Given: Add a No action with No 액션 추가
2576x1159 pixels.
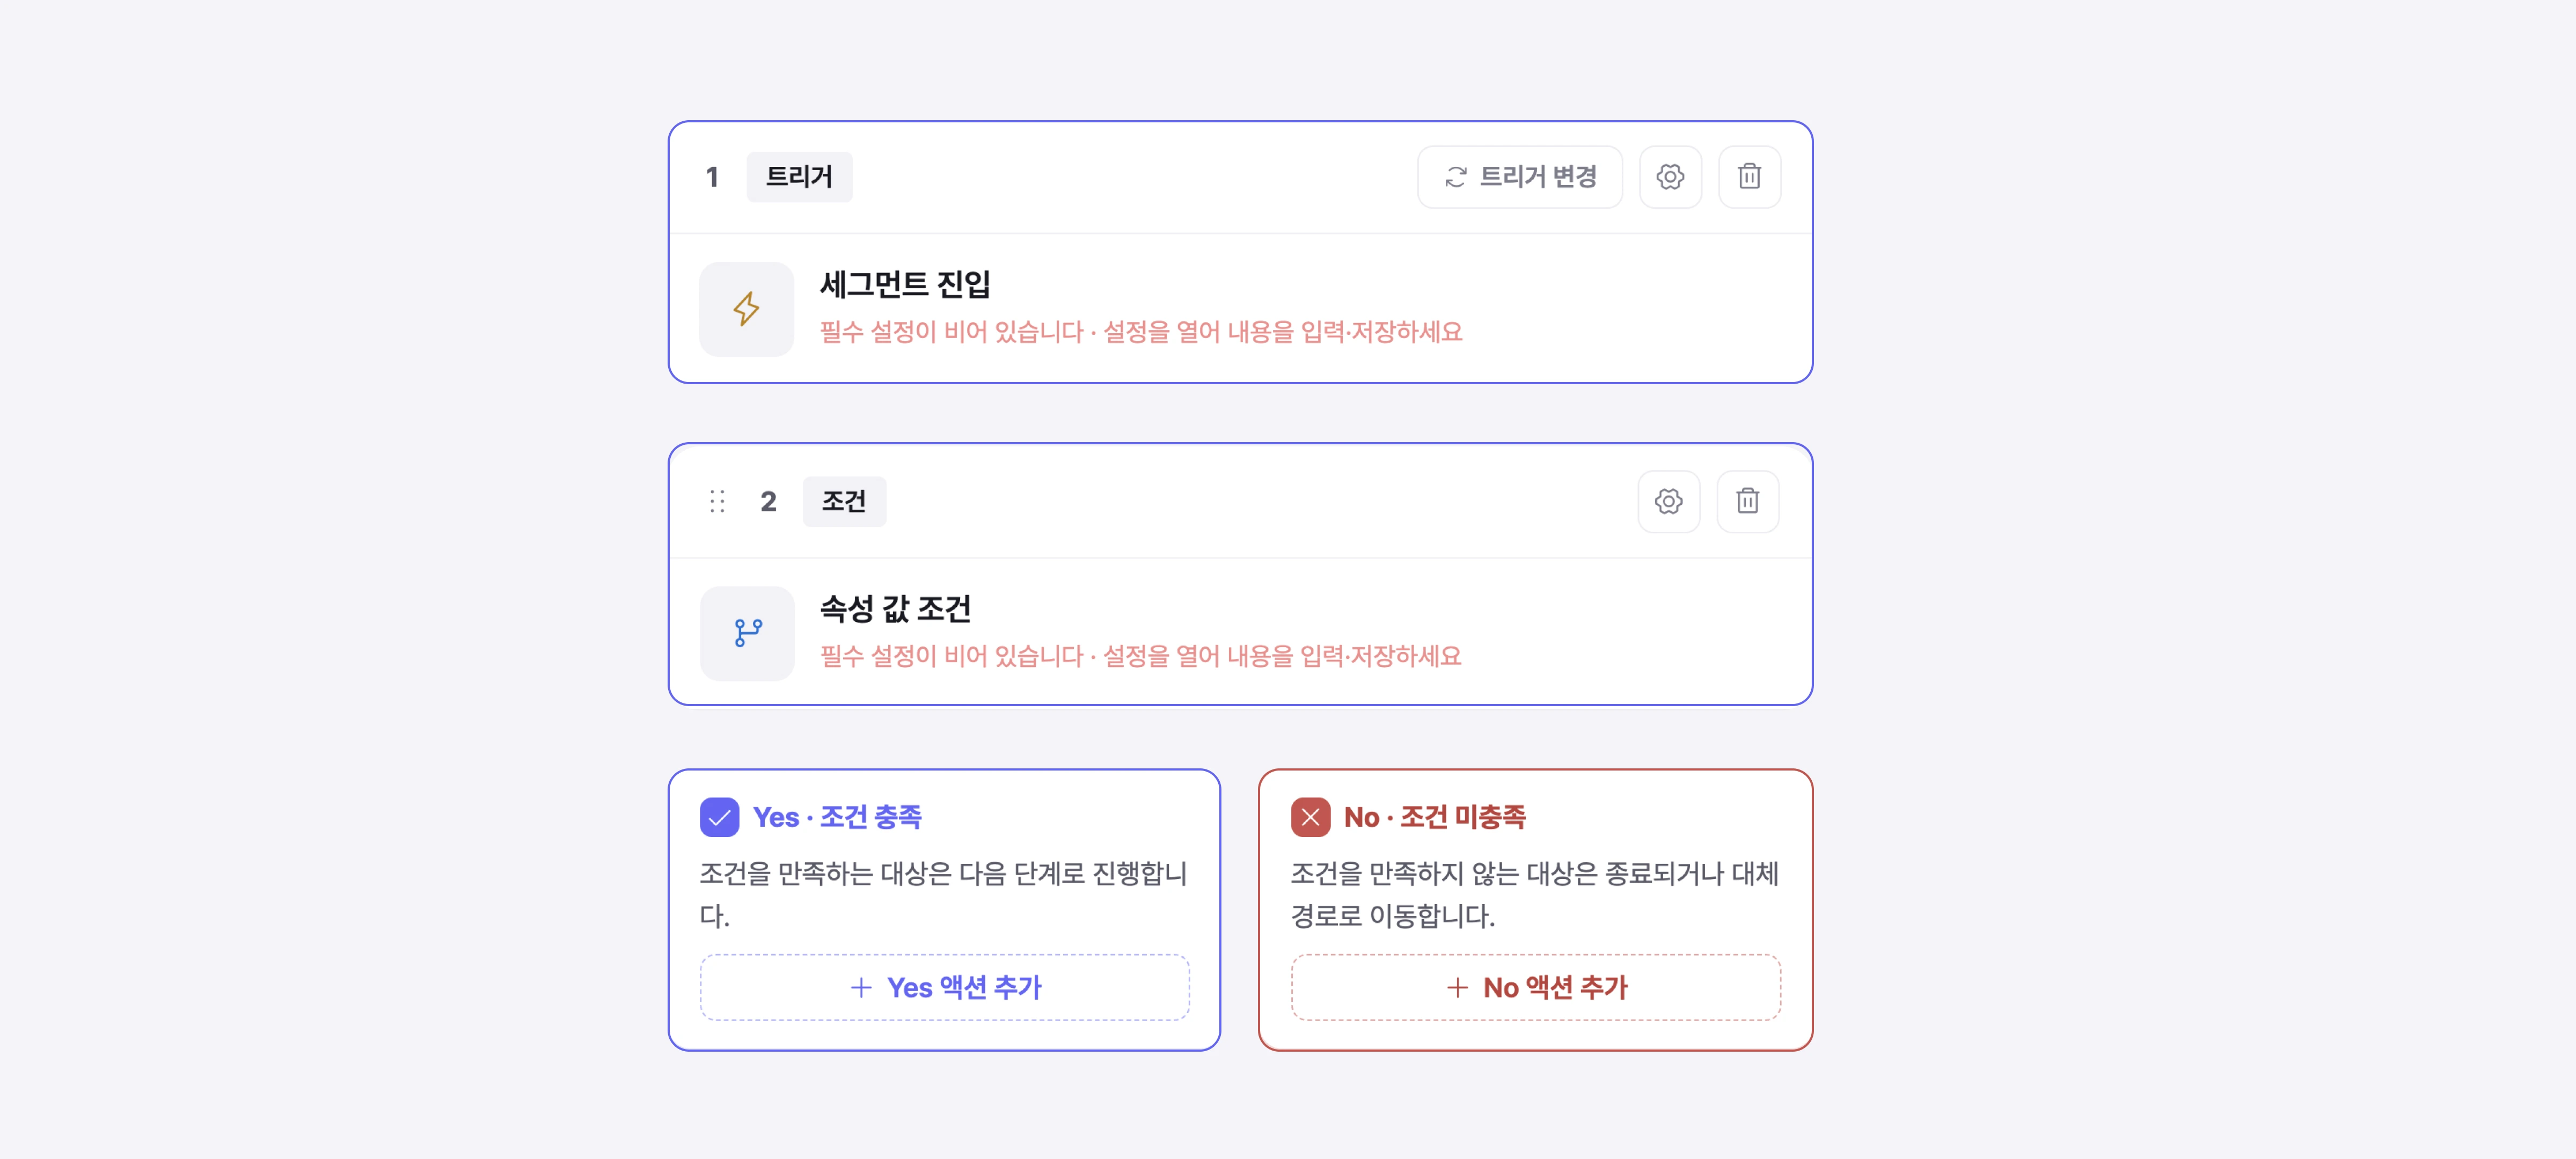Looking at the screenshot, I should pos(1535,987).
